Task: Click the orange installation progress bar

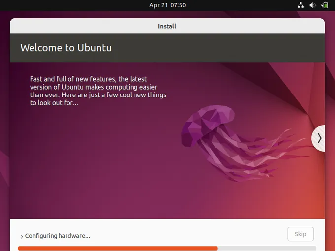Action: click(x=167, y=248)
